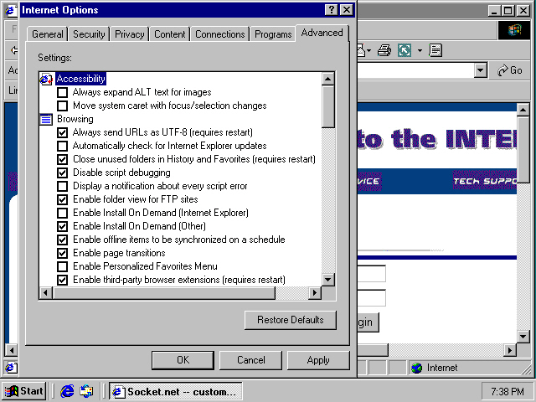Click browser page scroll up arrow

pyautogui.click(x=523, y=110)
